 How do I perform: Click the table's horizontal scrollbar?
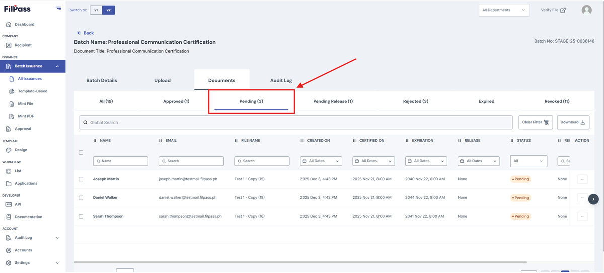click(300, 262)
